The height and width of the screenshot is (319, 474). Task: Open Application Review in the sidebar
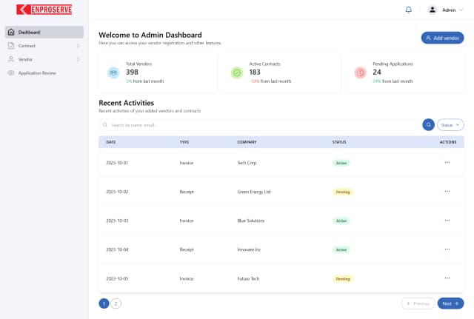(x=37, y=73)
